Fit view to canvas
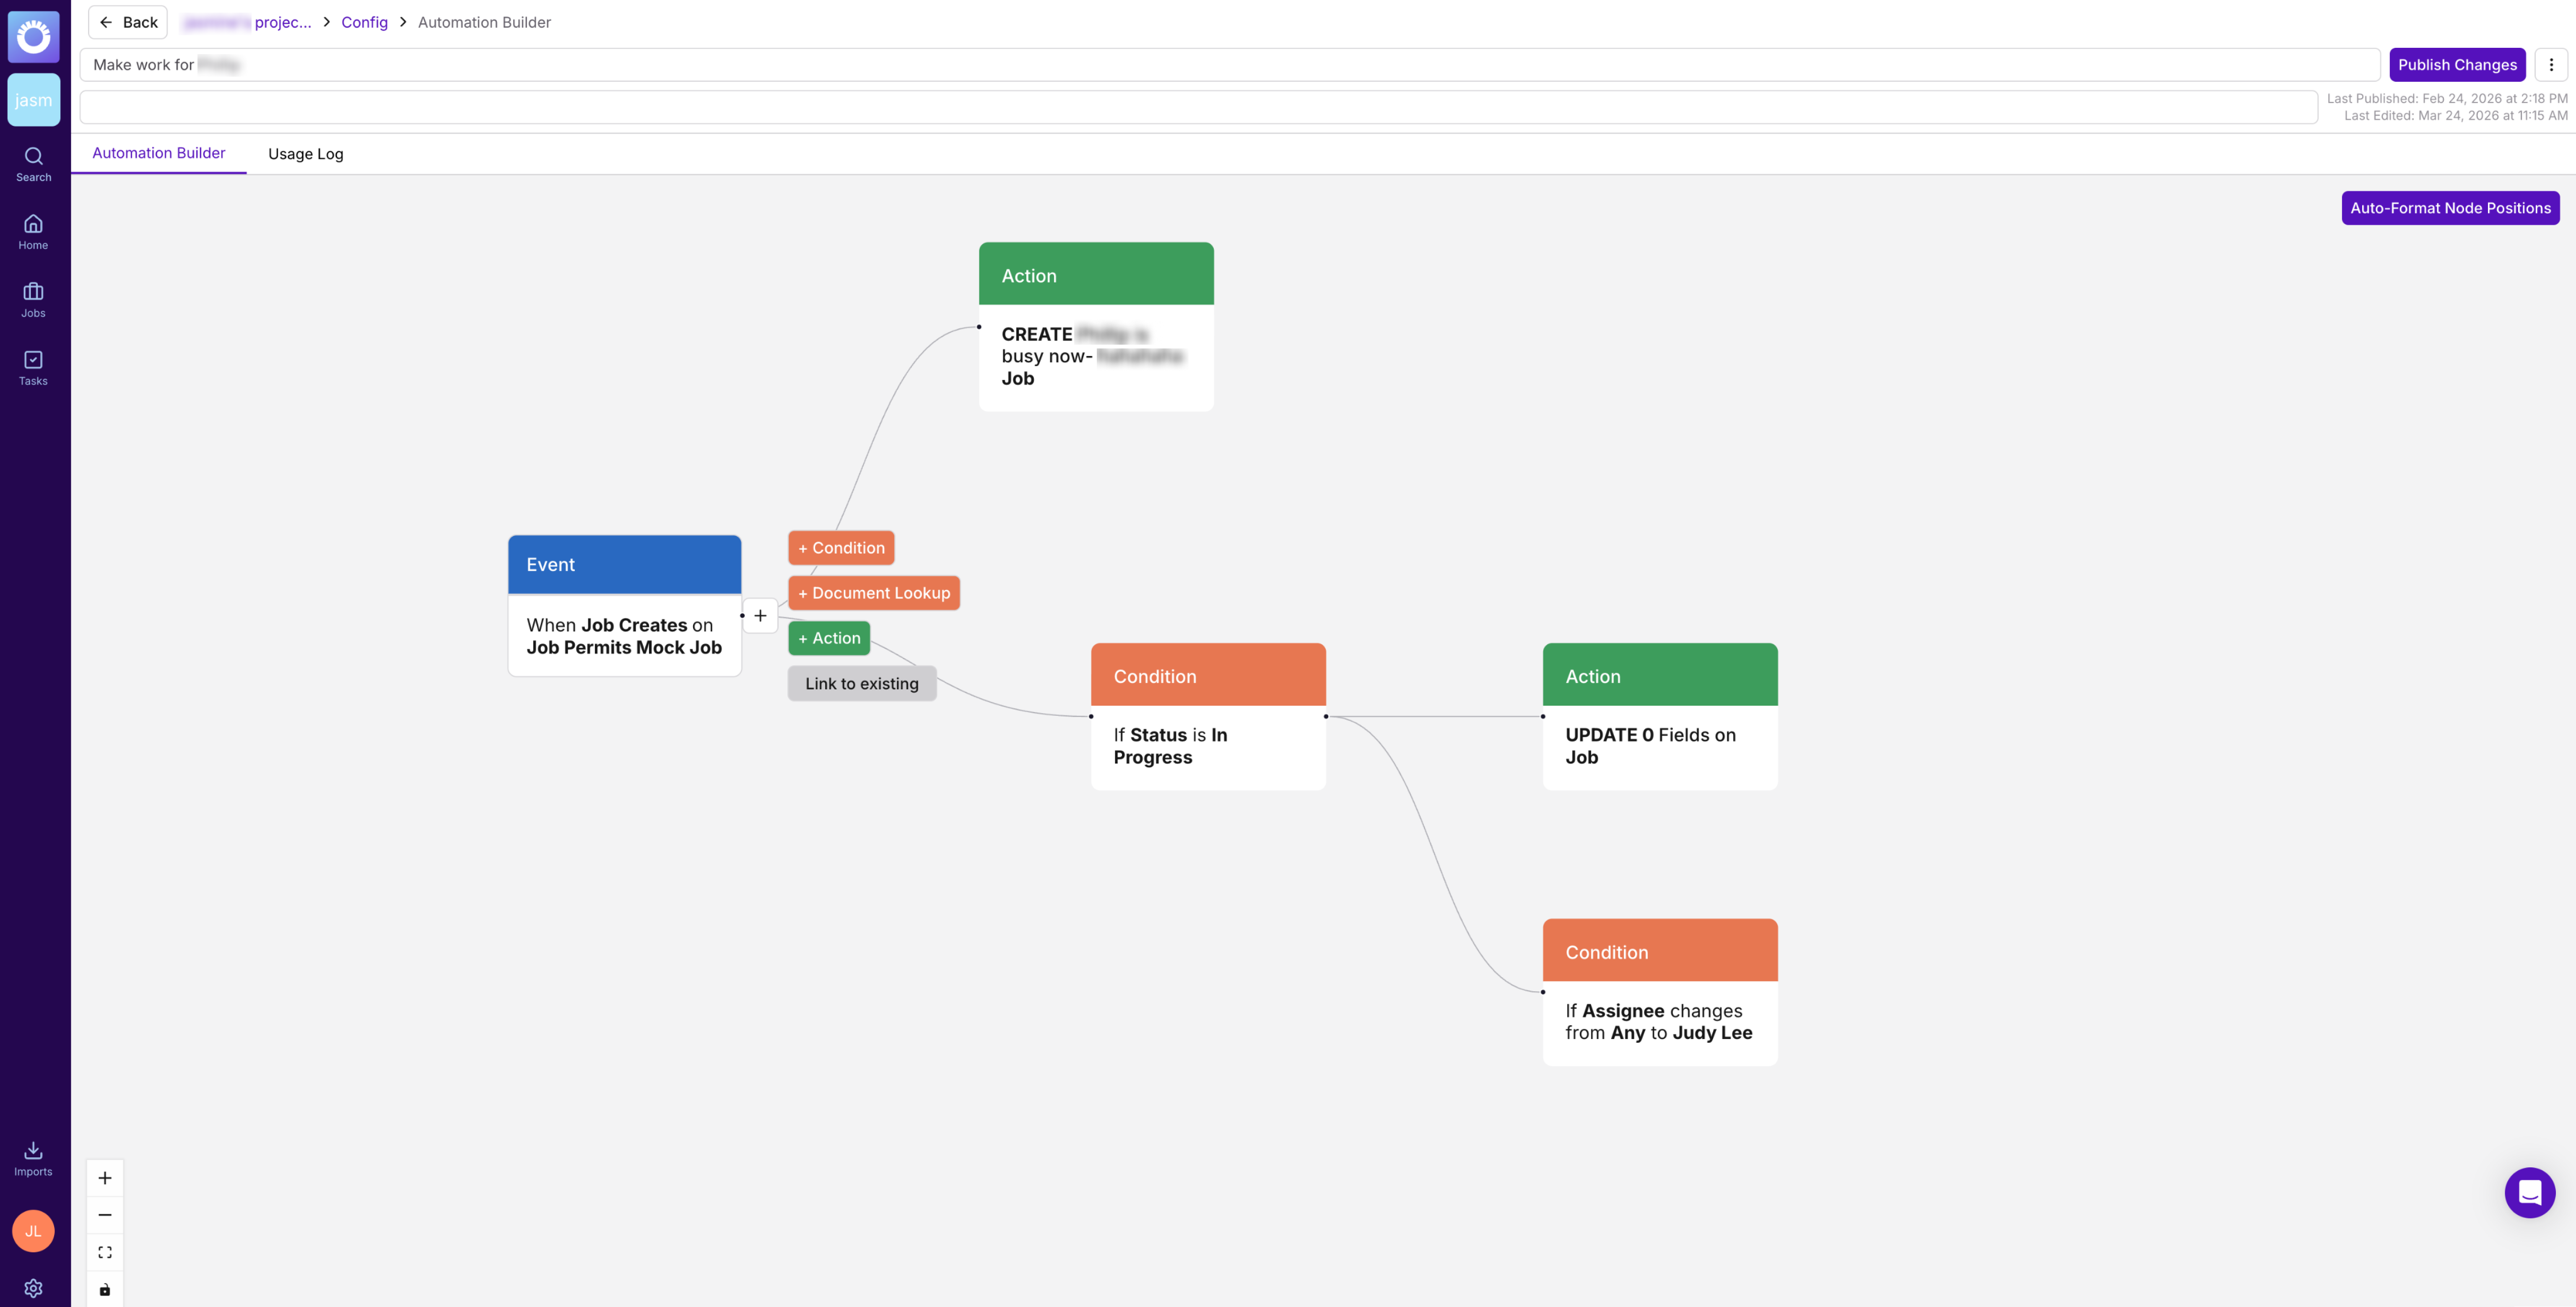Image resolution: width=2576 pixels, height=1307 pixels. (105, 1252)
